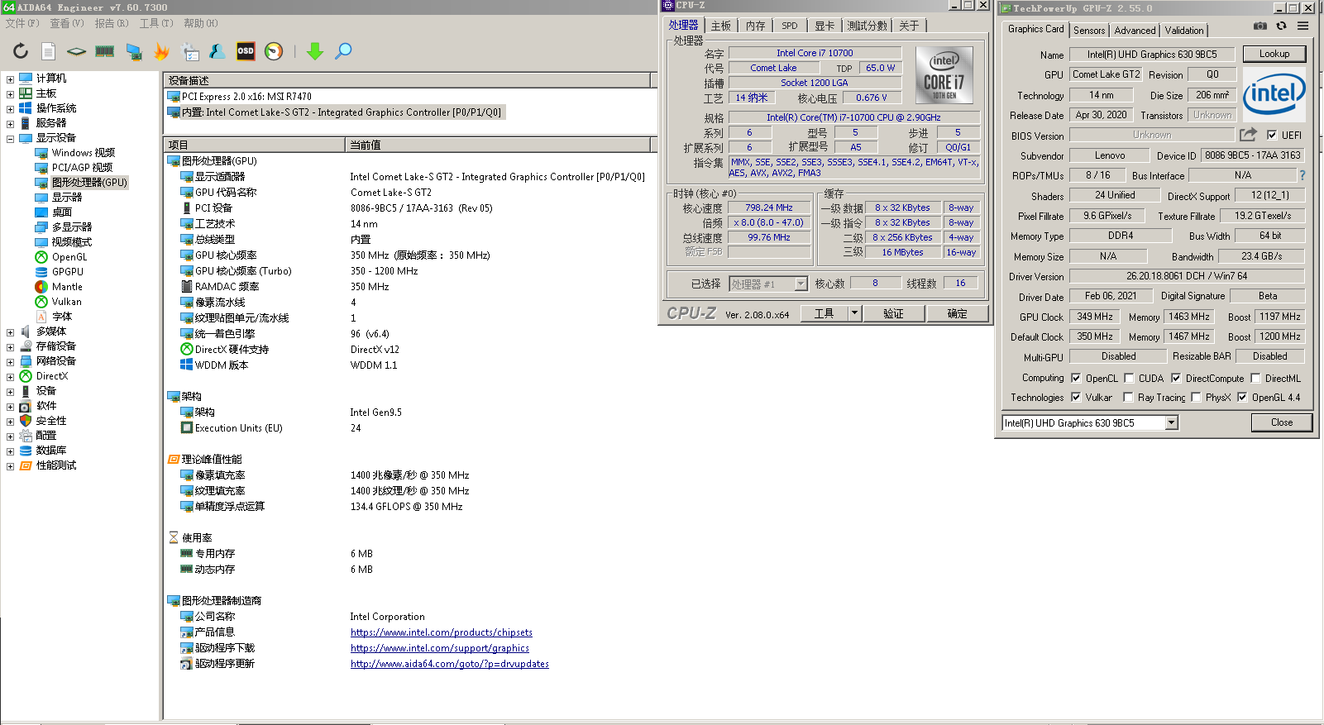This screenshot has height=725, width=1324.
Task: Click the Bus Interface question mark icon
Action: tap(1302, 175)
